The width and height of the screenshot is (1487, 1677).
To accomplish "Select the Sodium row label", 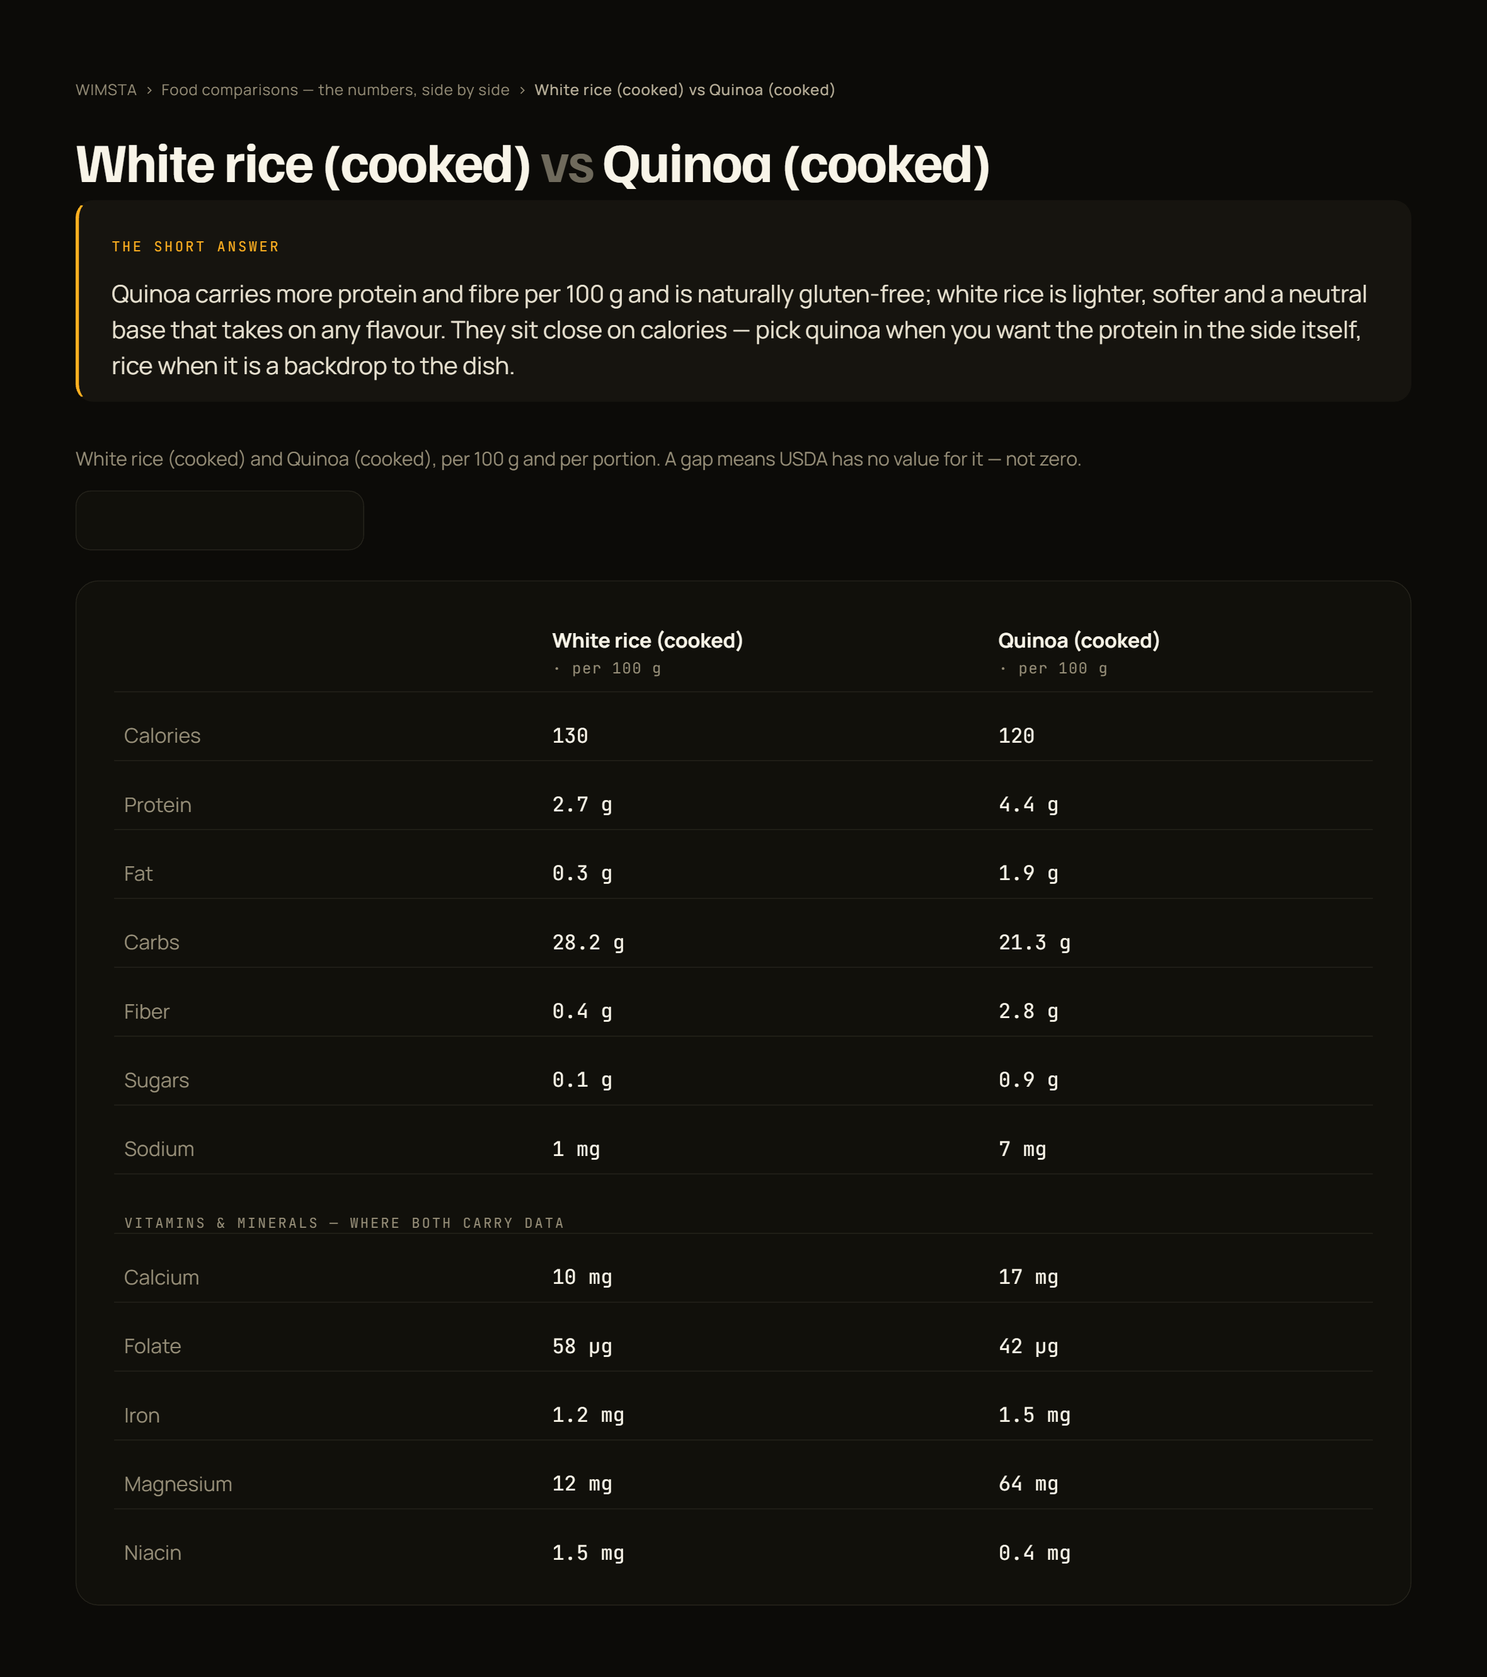I will tap(158, 1148).
